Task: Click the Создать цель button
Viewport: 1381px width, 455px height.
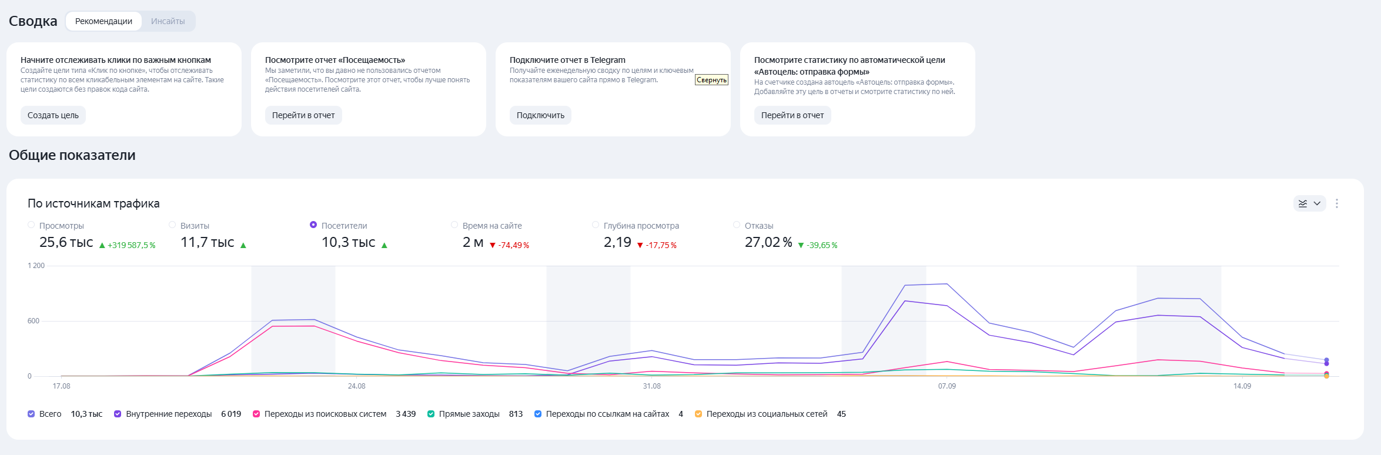Action: [x=53, y=115]
